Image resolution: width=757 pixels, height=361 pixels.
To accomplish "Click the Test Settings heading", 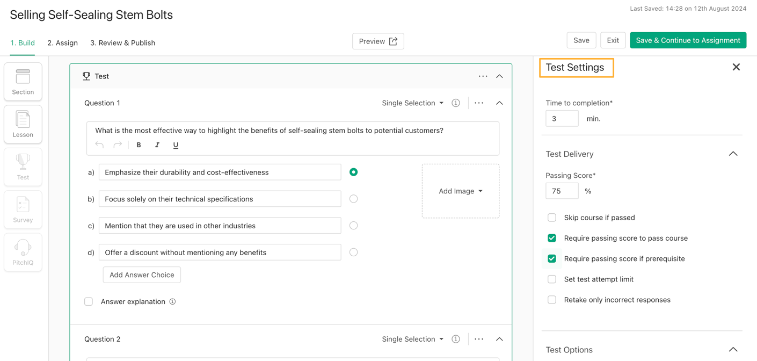I will click(x=575, y=68).
